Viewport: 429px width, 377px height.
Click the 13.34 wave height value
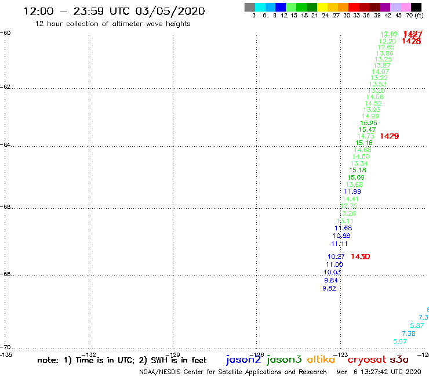coord(359,164)
